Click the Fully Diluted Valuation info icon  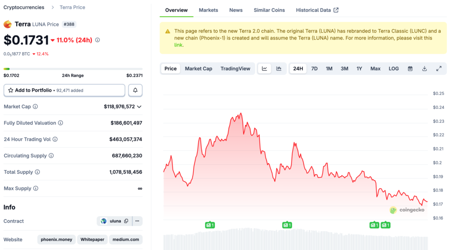[61, 123]
